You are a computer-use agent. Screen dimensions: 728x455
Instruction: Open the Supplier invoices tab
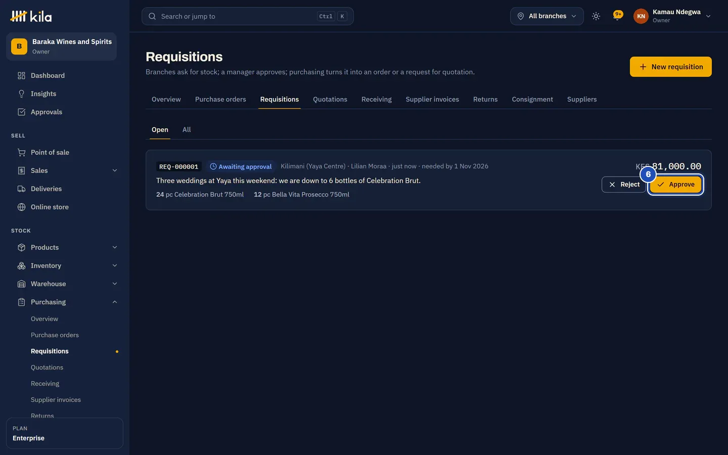coord(432,99)
